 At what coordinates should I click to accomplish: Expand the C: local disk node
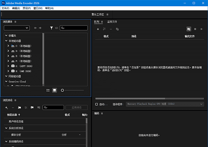(8, 46)
